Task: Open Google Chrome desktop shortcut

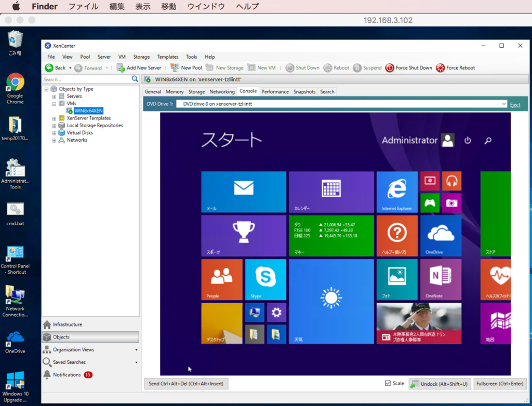Action: tap(15, 88)
